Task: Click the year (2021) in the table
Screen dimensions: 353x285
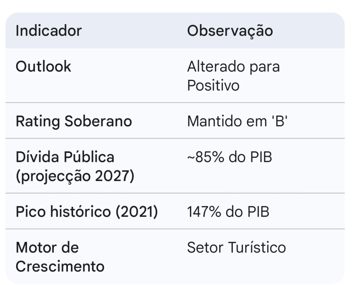Action: coord(137,212)
